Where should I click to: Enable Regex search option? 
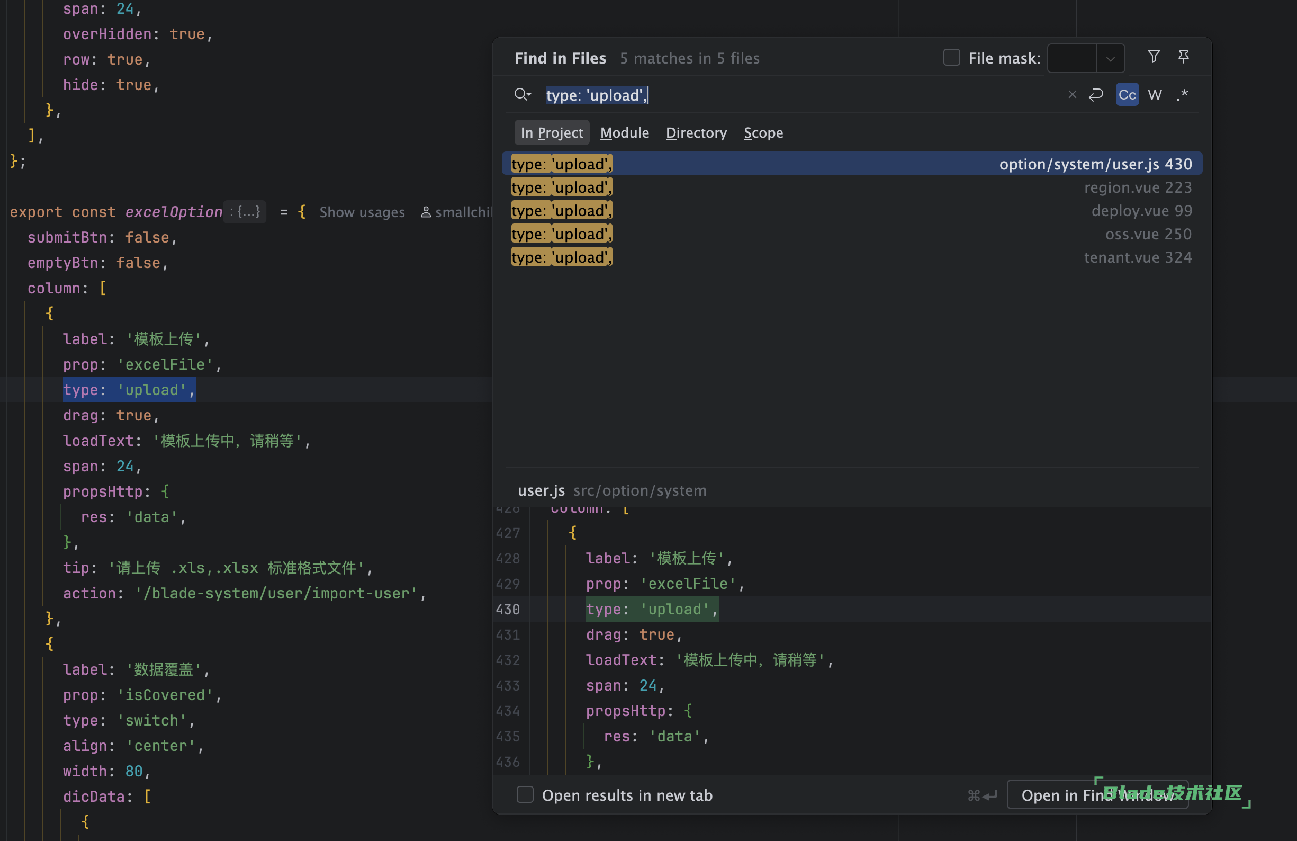pyautogui.click(x=1182, y=95)
